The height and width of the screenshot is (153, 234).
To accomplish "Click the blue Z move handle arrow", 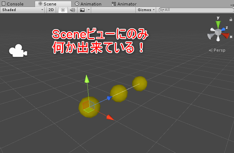I will [x=110, y=98].
